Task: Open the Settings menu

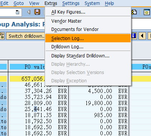Action: 71,3
